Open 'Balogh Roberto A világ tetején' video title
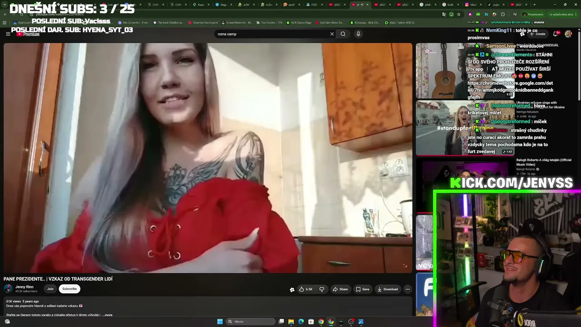This screenshot has height=327, width=581. coord(544,162)
